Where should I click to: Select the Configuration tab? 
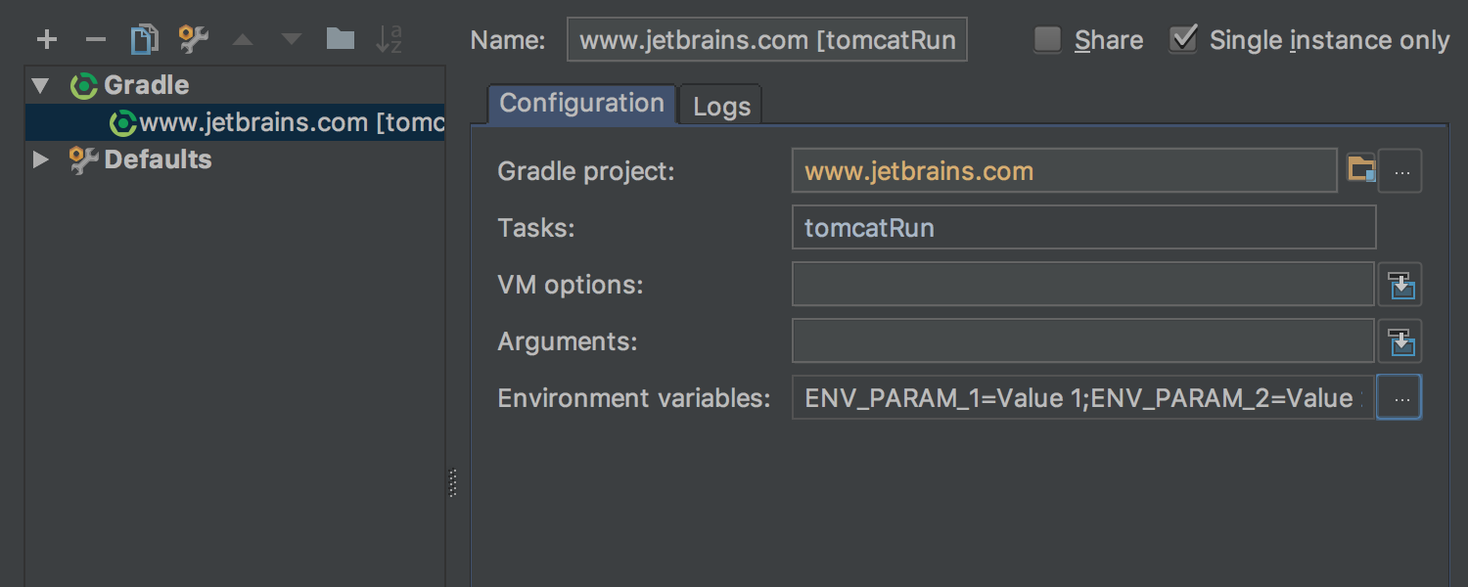point(581,105)
